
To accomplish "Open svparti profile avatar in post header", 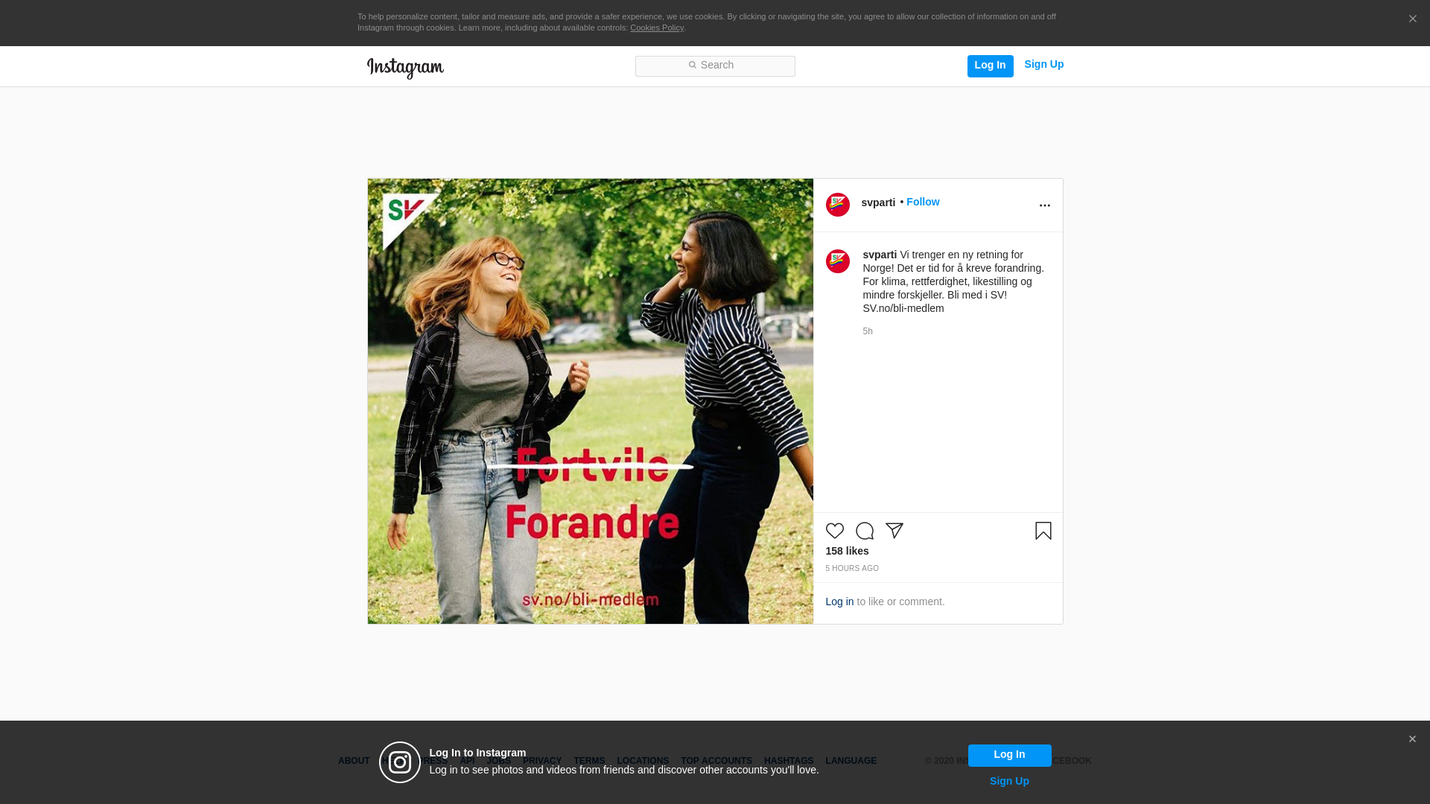I will (838, 205).
